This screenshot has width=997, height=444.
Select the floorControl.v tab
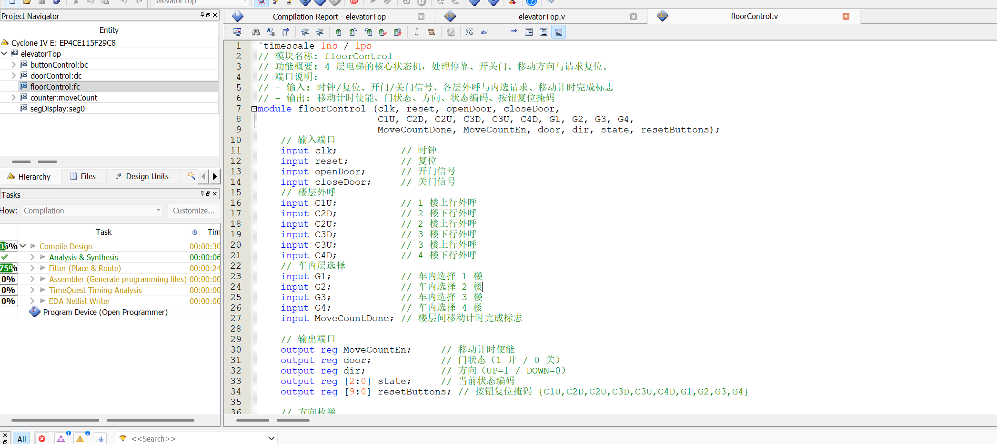pos(754,16)
